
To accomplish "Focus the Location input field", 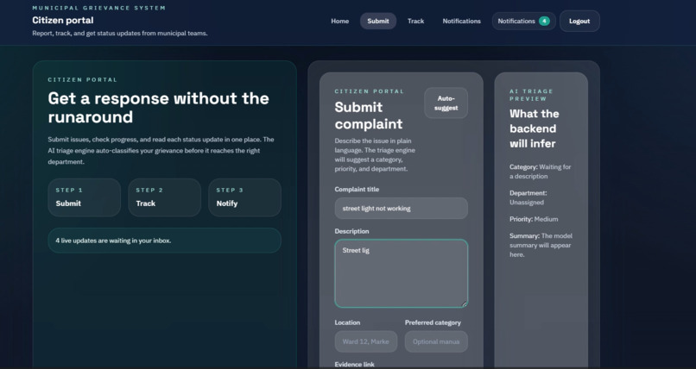I will click(366, 341).
